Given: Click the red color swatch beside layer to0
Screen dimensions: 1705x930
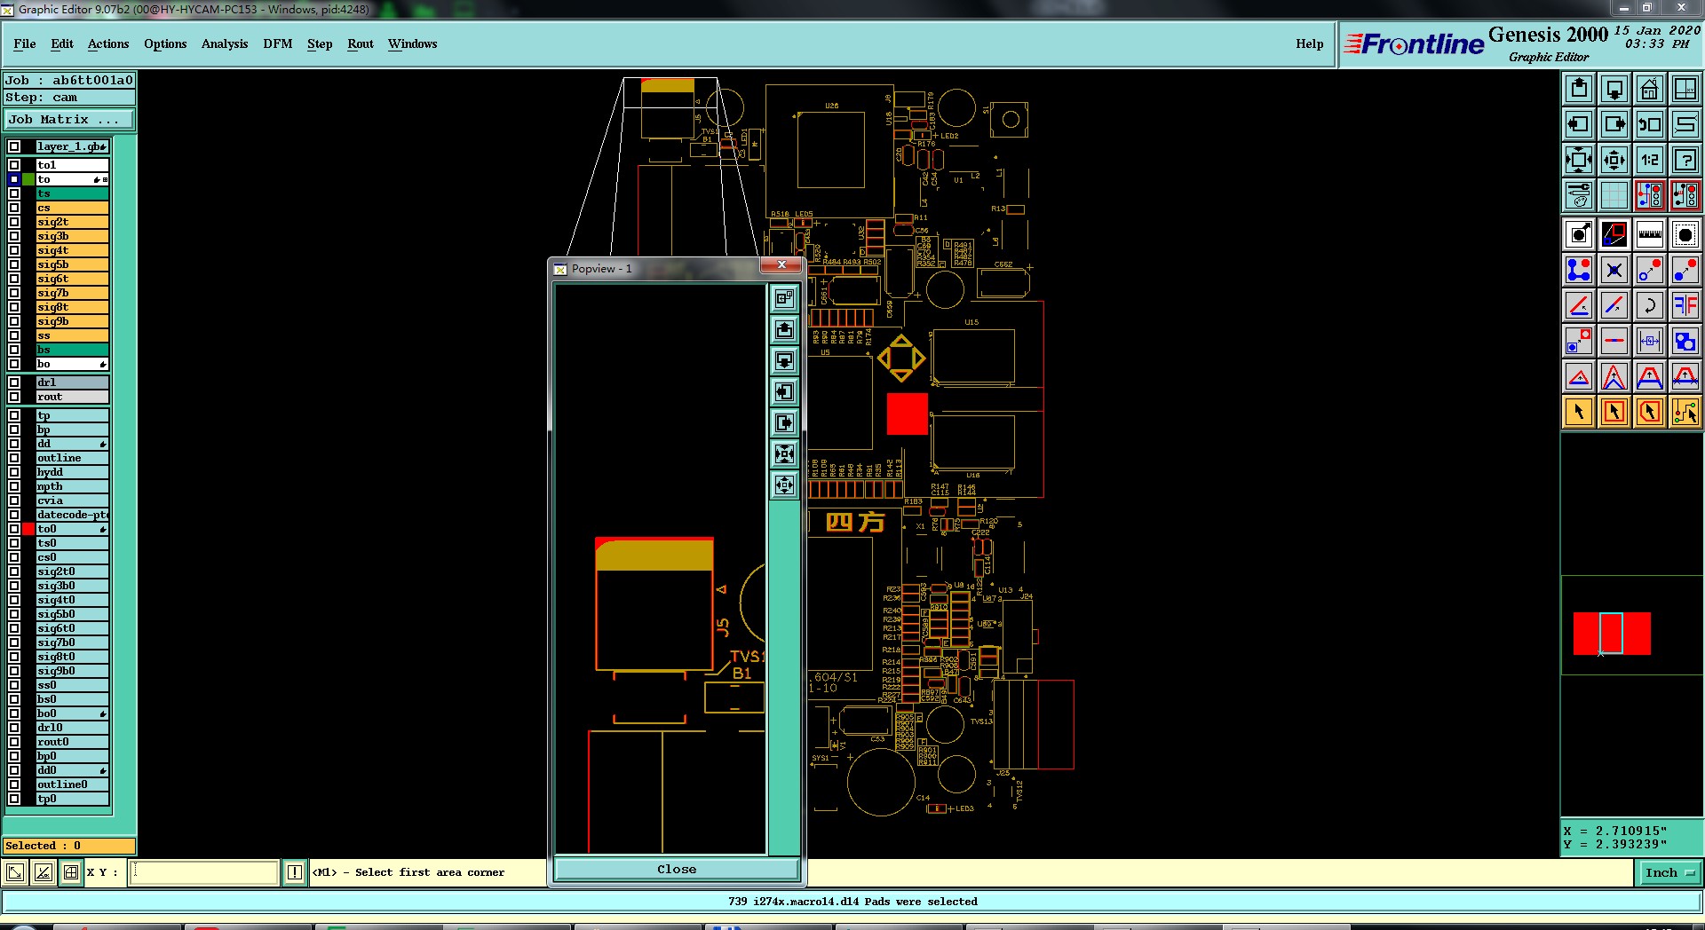Looking at the screenshot, I should coord(28,529).
